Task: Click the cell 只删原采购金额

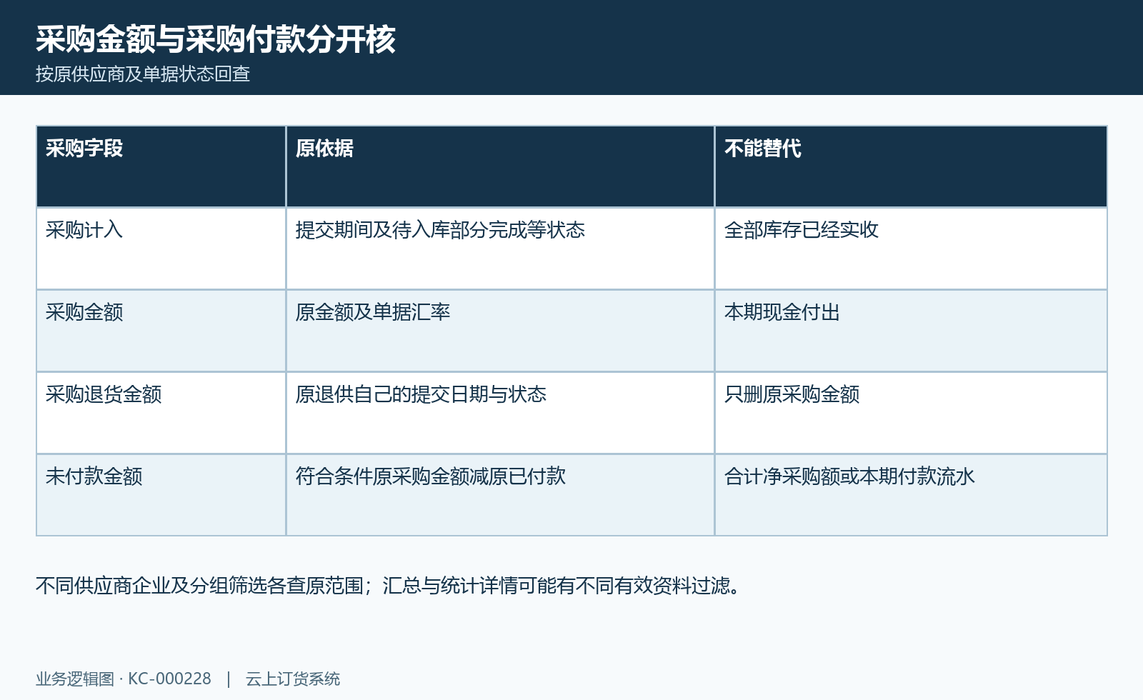Action: click(911, 413)
